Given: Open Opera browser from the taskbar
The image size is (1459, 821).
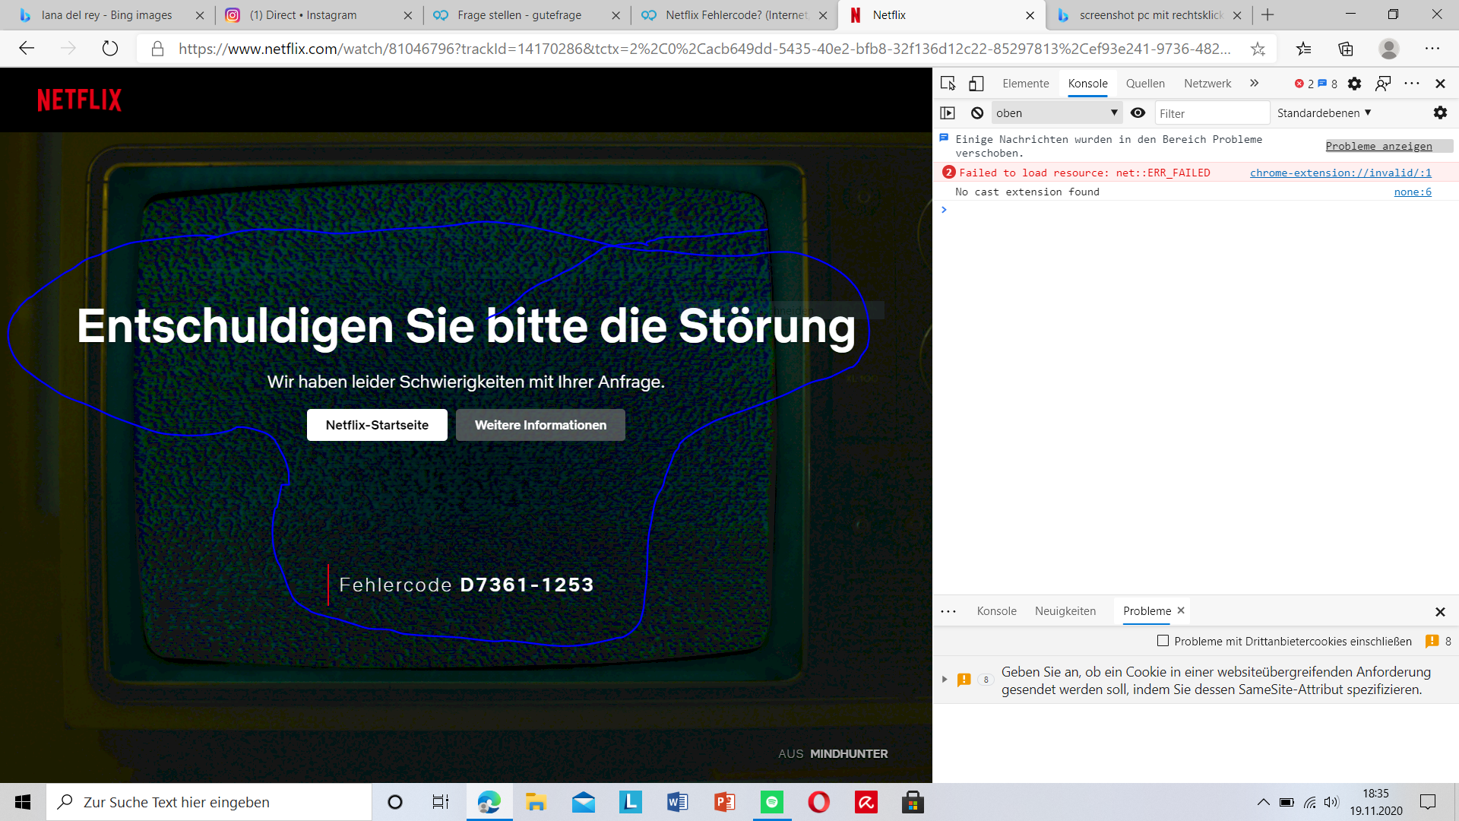Looking at the screenshot, I should pos(818,802).
